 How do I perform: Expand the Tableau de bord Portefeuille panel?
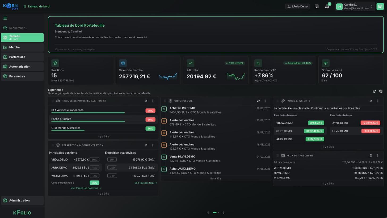tap(216, 35)
